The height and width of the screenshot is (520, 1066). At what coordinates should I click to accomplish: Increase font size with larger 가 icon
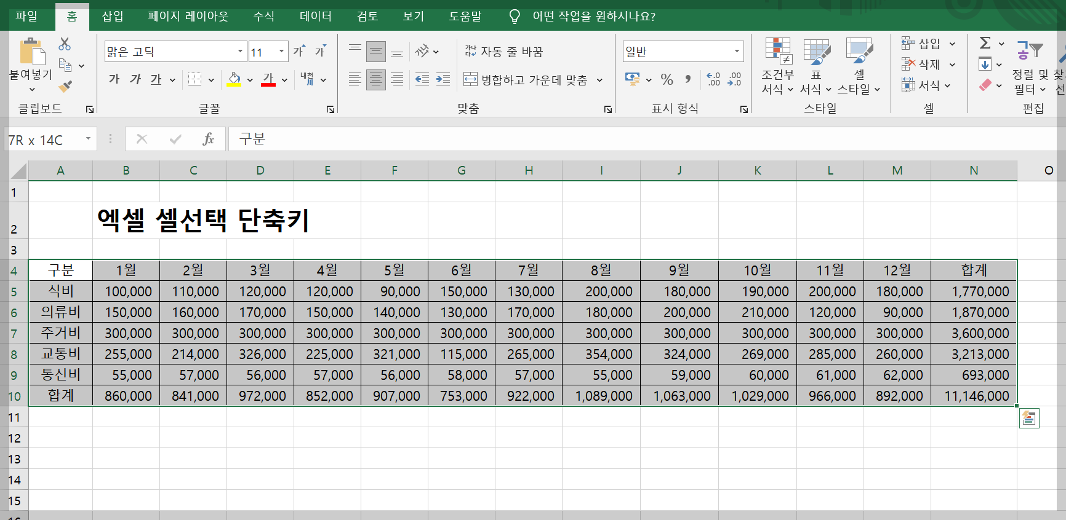tap(299, 51)
